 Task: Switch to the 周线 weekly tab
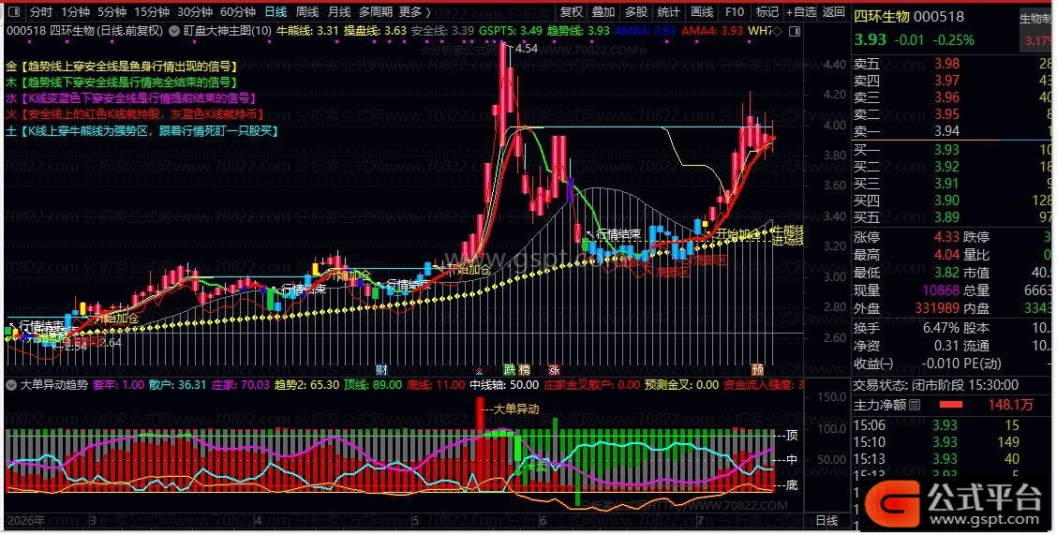(306, 11)
